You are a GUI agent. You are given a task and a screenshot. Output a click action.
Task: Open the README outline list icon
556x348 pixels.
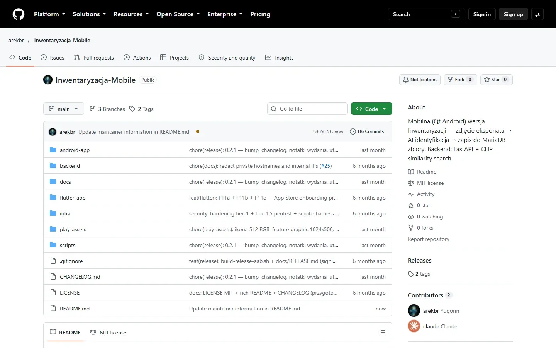click(x=382, y=332)
